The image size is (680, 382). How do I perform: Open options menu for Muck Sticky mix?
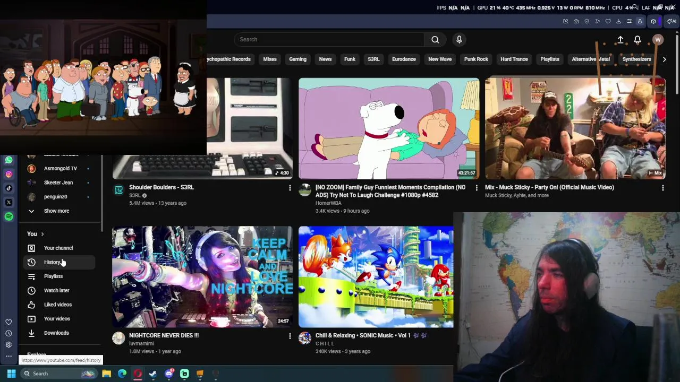coord(662,188)
